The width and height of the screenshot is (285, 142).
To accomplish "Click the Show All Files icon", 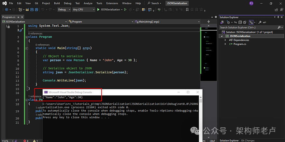I will click(x=245, y=22).
